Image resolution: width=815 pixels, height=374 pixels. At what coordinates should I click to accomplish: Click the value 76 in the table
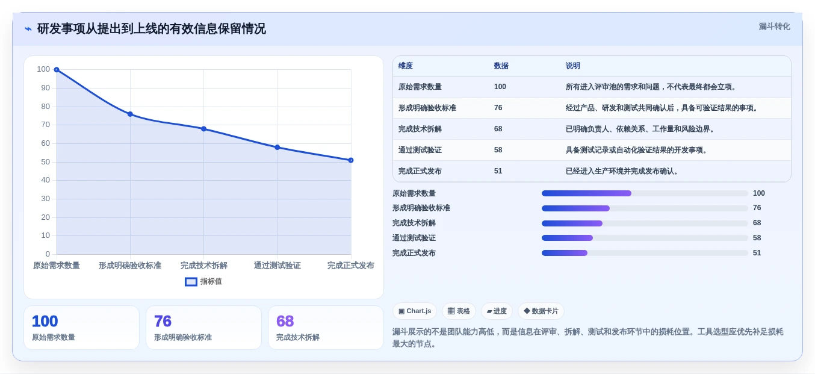point(498,108)
